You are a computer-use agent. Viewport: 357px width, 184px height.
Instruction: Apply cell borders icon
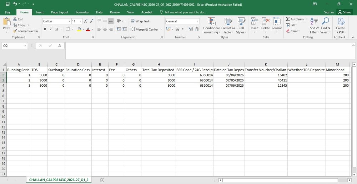tap(67, 29)
